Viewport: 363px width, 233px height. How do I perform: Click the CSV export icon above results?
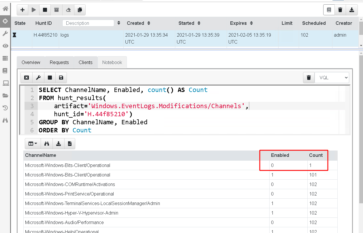pyautogui.click(x=70, y=144)
